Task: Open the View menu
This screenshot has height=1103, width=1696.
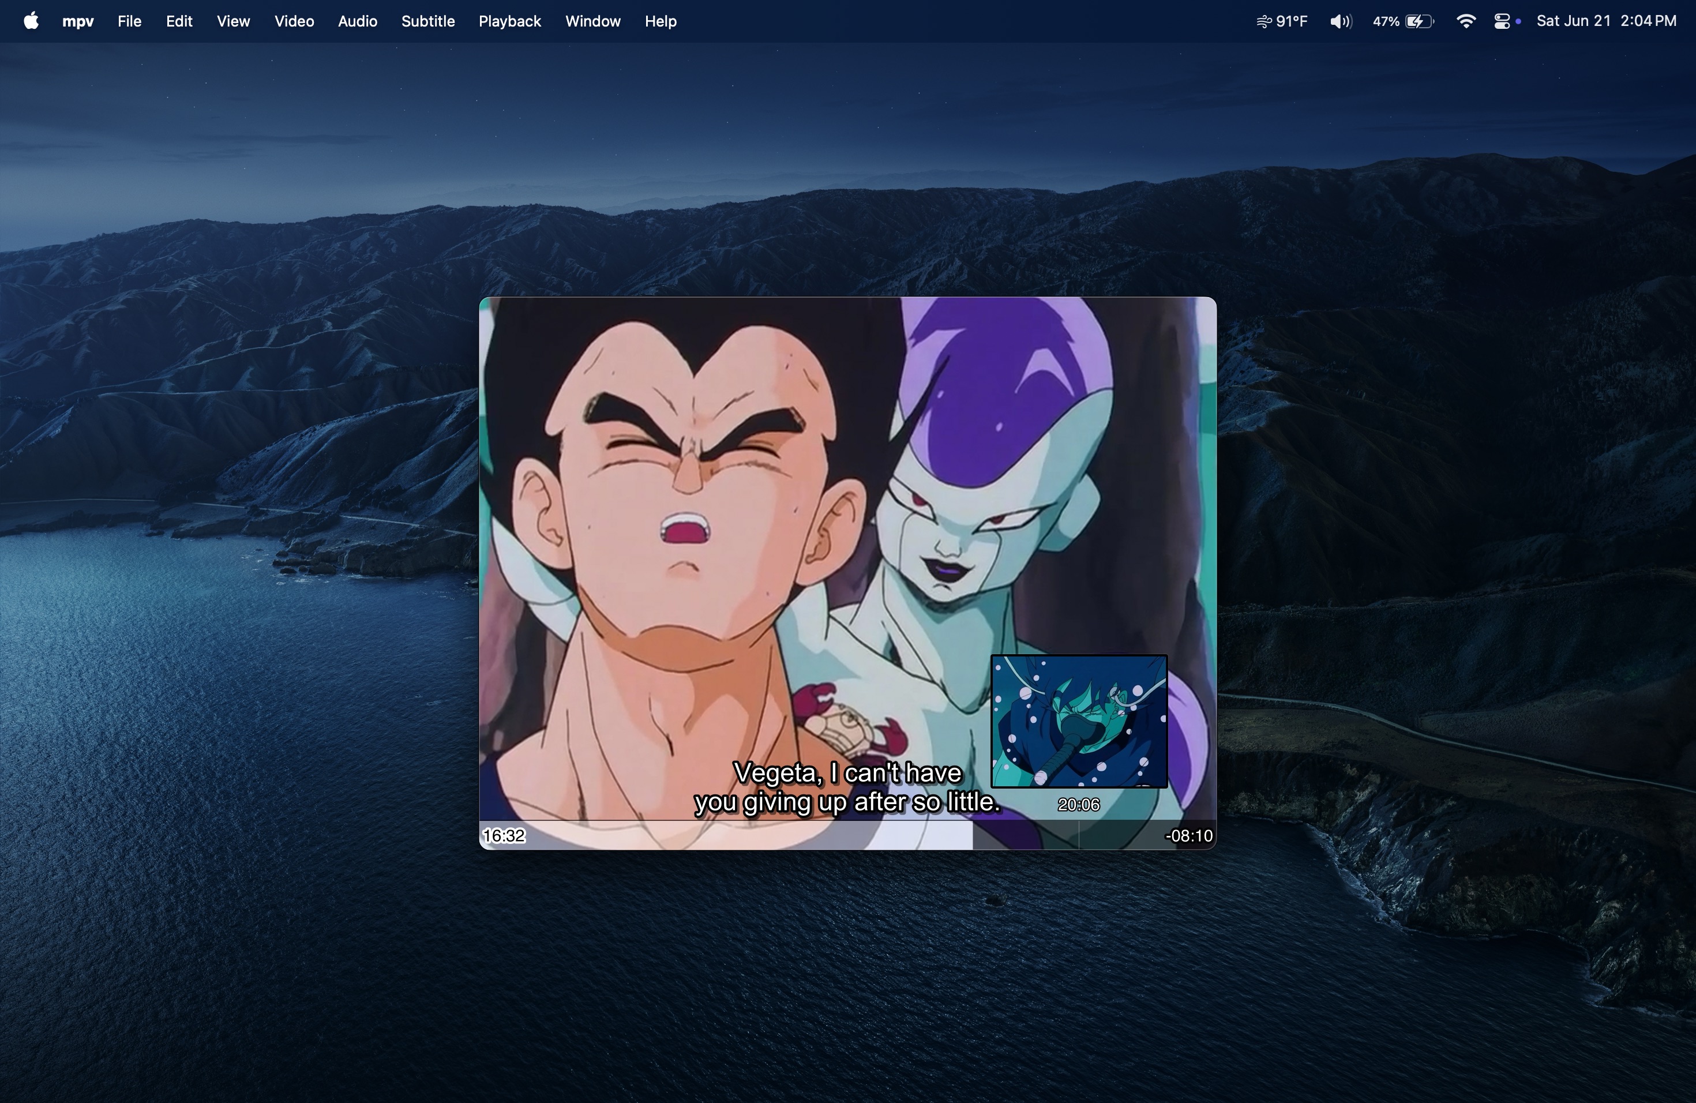Action: point(233,21)
